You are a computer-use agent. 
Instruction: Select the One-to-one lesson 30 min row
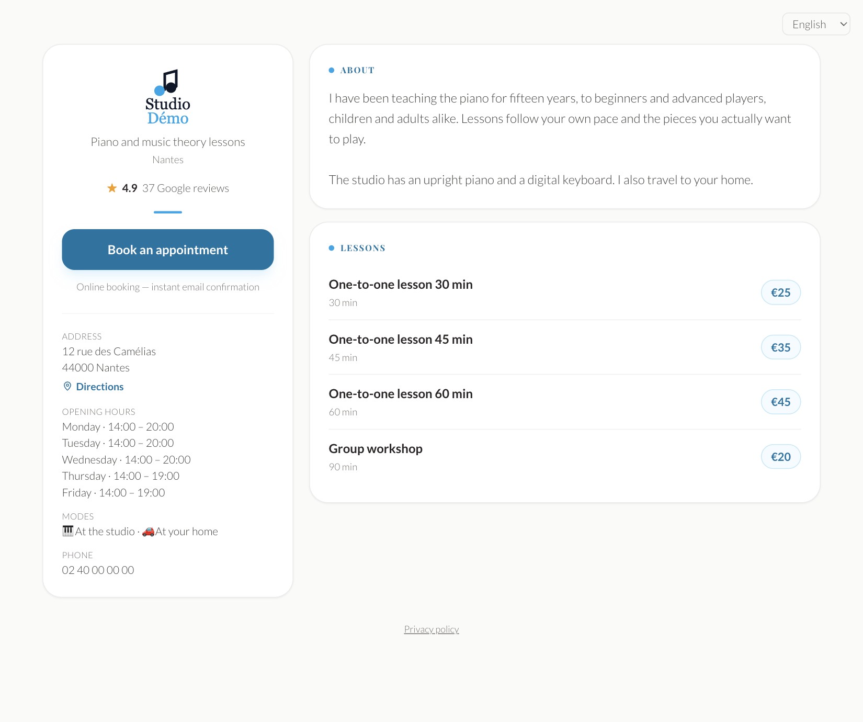pyautogui.click(x=565, y=292)
